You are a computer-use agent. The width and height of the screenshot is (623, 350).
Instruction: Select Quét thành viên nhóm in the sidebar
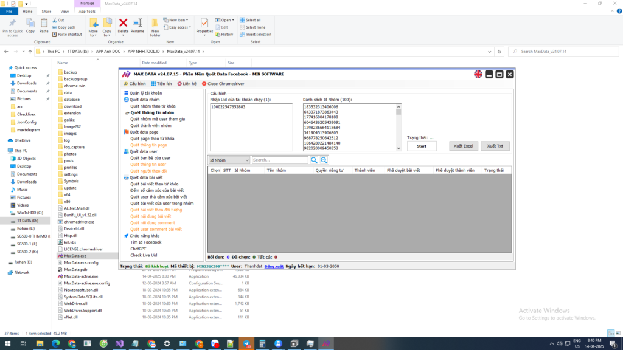(151, 126)
